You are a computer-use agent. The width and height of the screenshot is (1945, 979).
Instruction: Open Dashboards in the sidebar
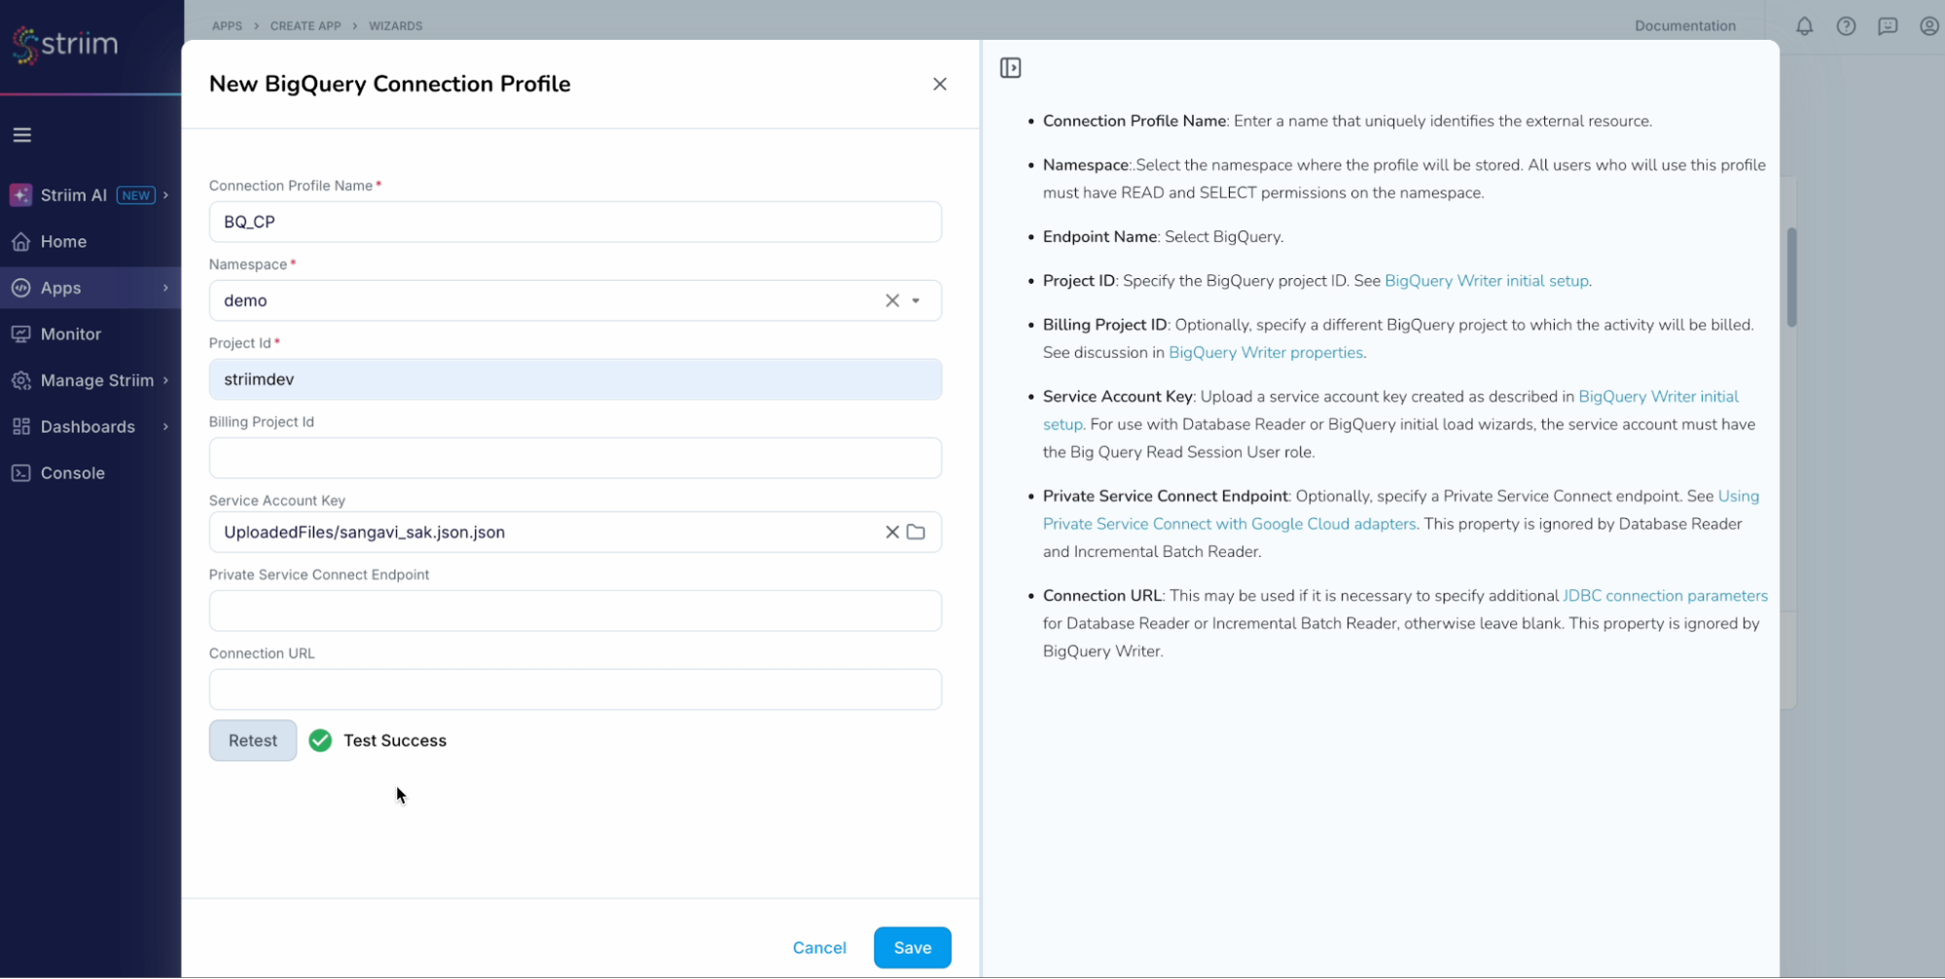[x=90, y=426]
